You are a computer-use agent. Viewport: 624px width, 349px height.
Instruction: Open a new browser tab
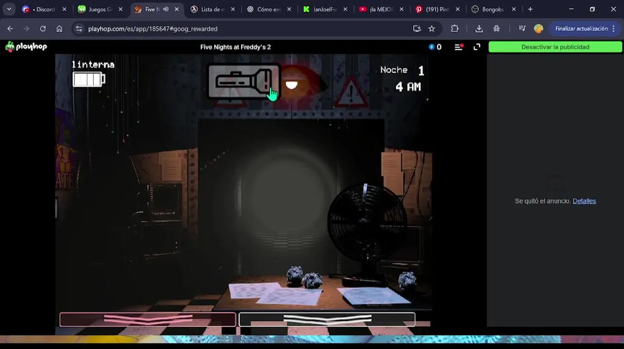[530, 9]
